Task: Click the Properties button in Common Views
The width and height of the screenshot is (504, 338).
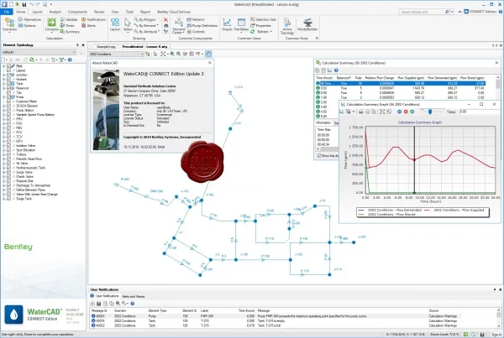Action: 260,26
